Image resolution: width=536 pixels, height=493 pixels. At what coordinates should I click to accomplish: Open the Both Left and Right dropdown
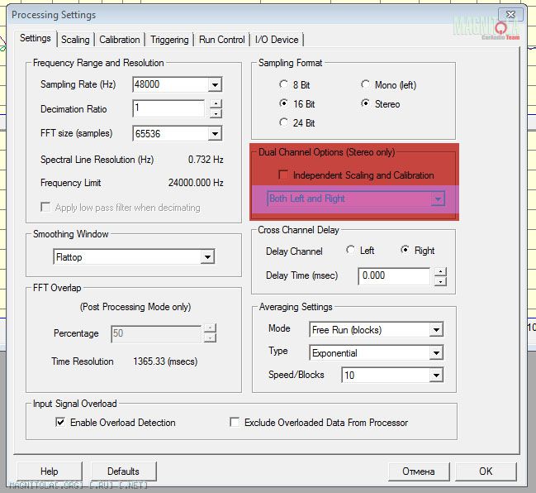click(355, 199)
